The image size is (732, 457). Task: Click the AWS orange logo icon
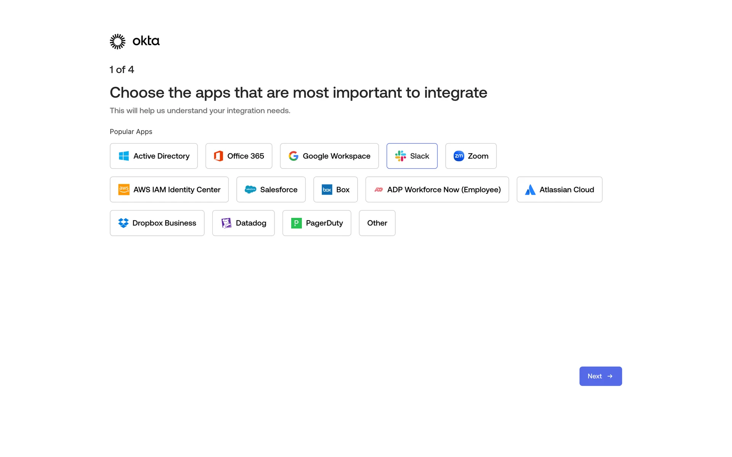124,190
